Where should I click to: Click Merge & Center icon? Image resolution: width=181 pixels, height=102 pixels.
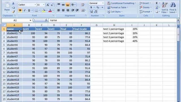83,10
